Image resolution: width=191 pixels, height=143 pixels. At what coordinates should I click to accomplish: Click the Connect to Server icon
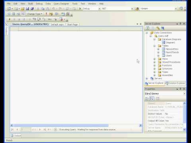tap(163, 28)
